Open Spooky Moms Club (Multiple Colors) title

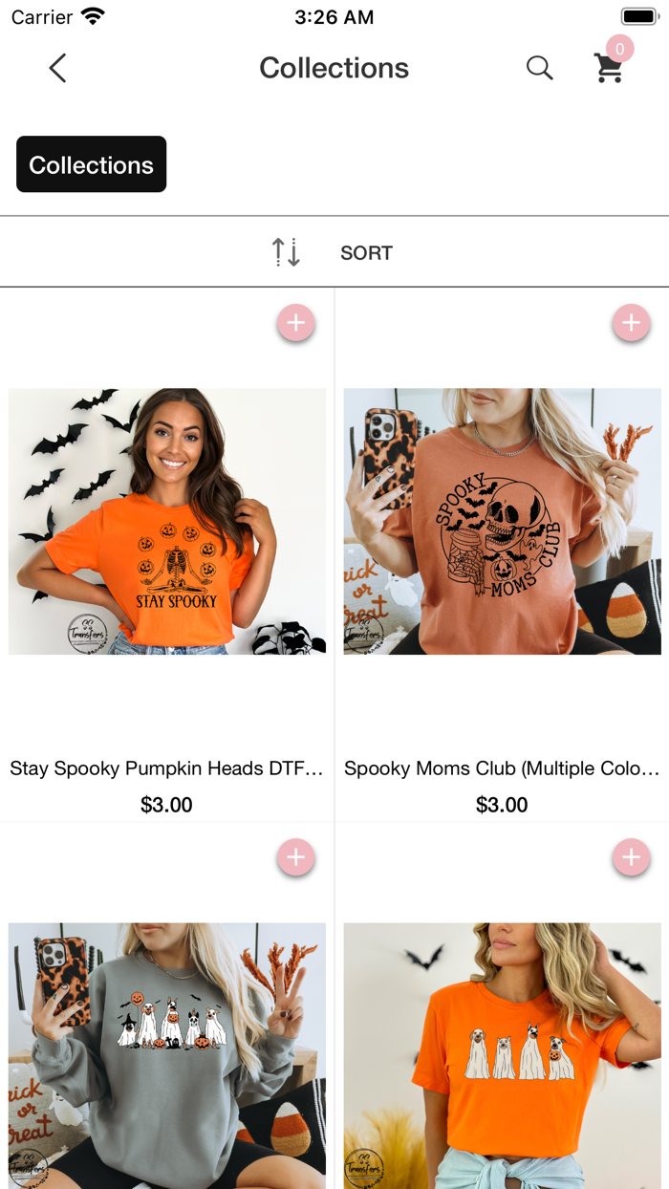click(x=502, y=768)
